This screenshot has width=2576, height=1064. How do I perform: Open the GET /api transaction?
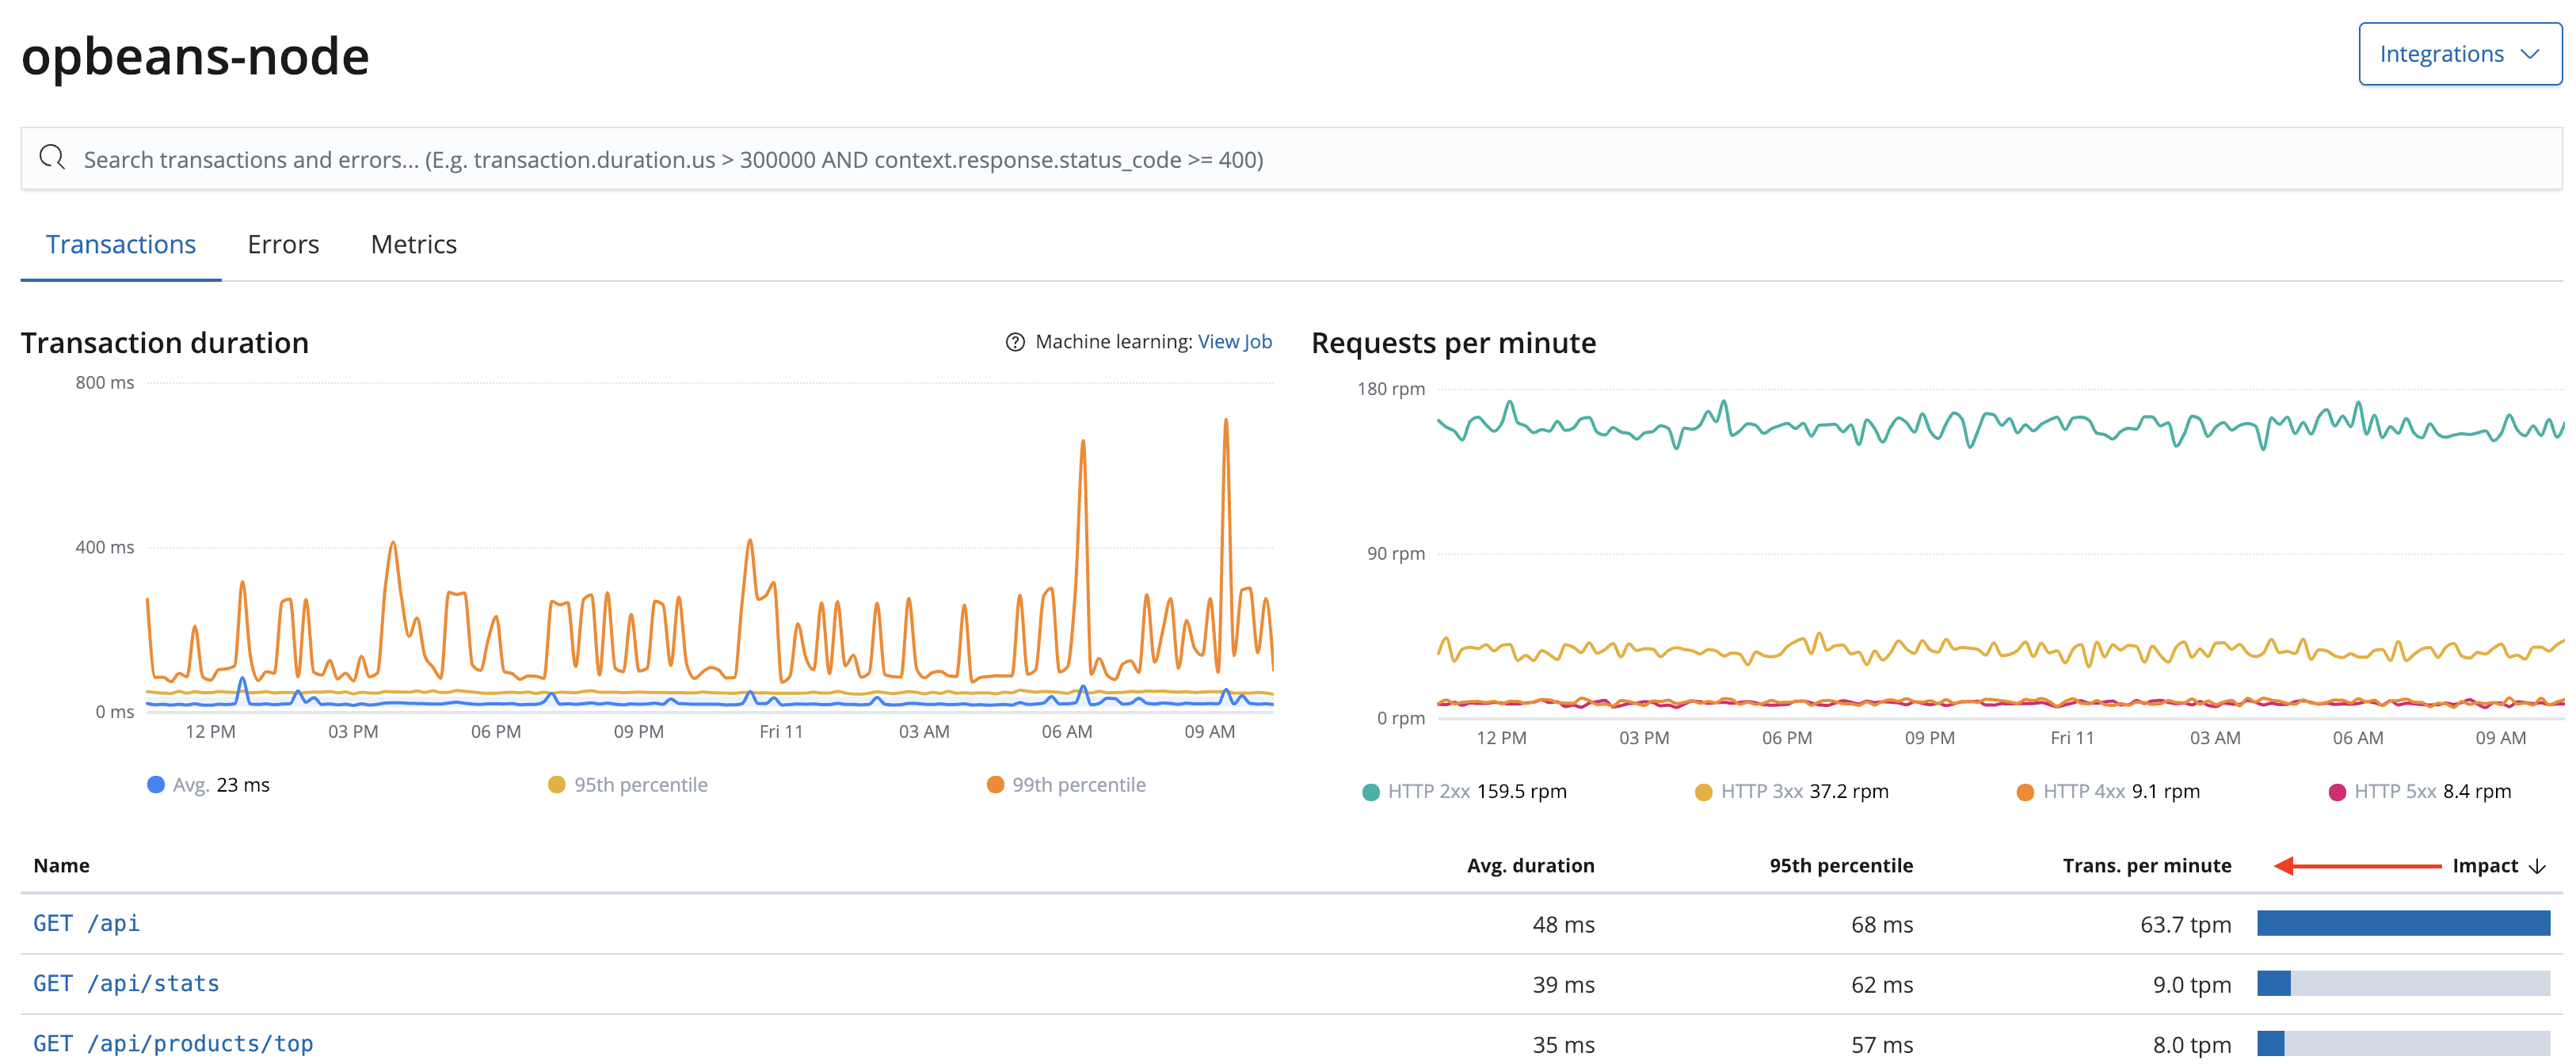click(87, 923)
